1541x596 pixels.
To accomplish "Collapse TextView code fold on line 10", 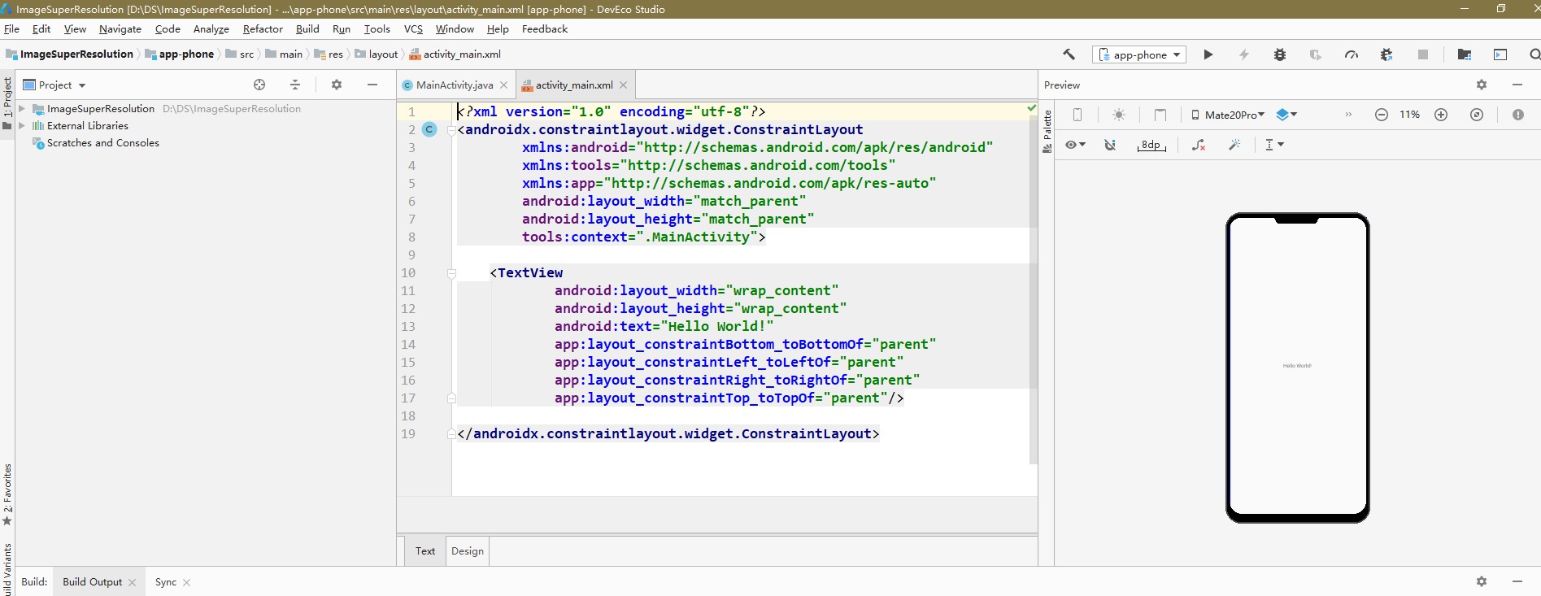I will [451, 273].
